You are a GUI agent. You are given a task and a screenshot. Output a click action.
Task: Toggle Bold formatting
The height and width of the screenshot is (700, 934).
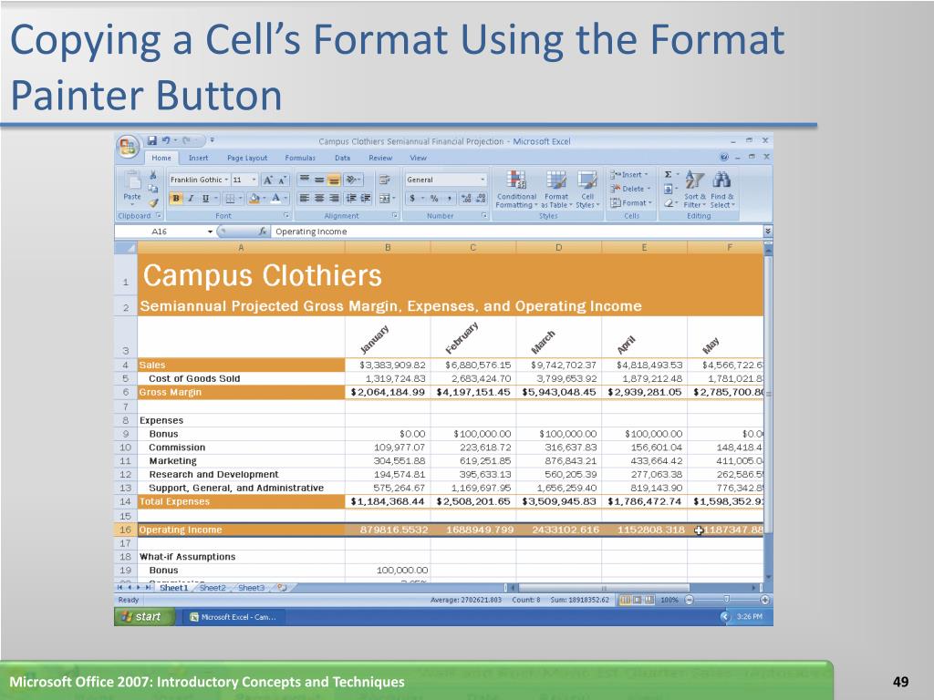pos(176,198)
